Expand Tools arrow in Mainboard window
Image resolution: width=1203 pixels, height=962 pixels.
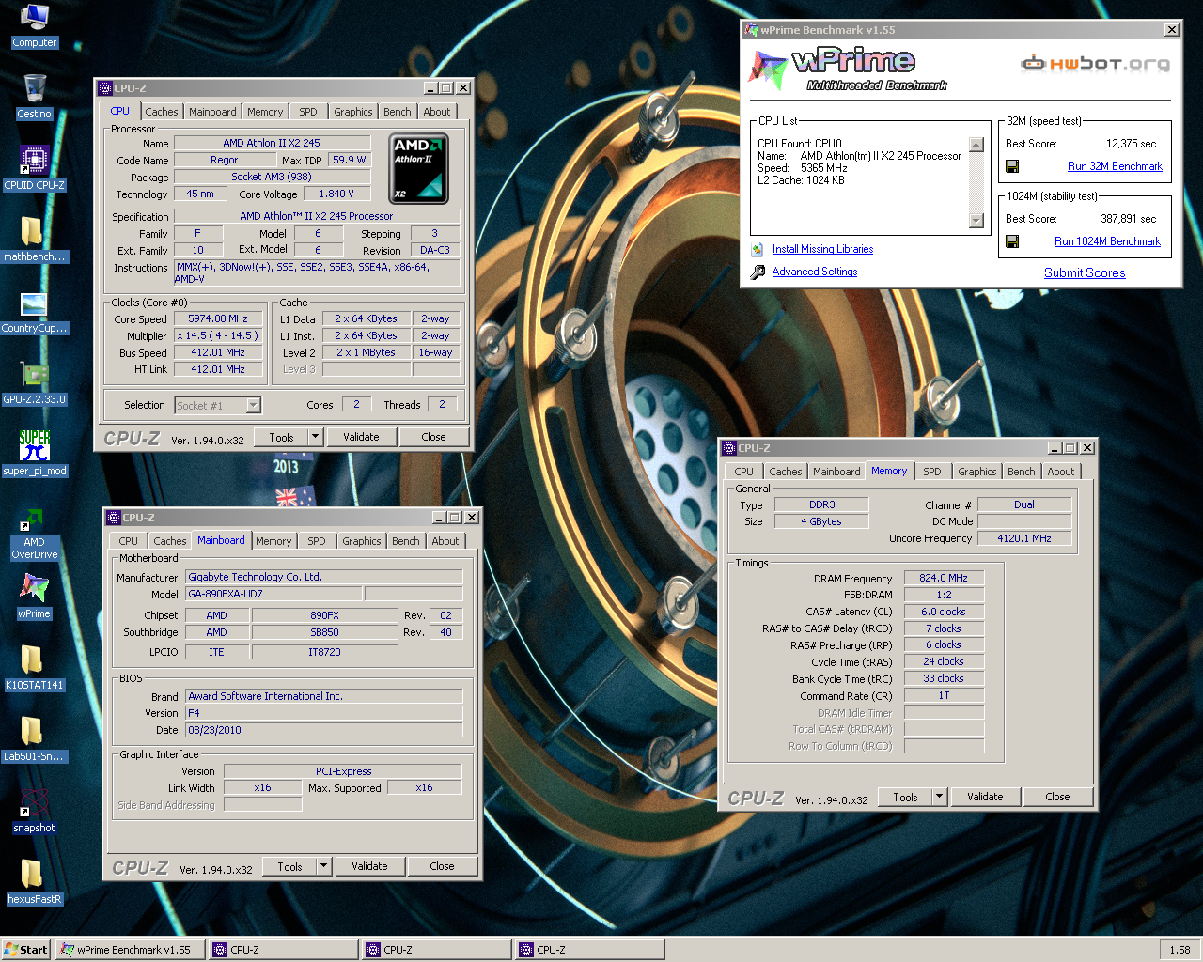pyautogui.click(x=324, y=866)
